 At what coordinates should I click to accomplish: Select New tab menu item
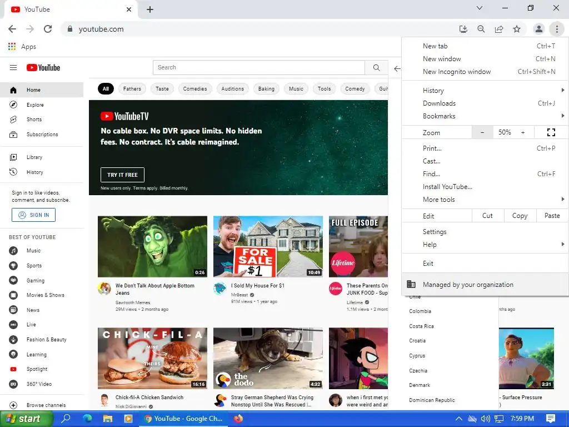485,46
